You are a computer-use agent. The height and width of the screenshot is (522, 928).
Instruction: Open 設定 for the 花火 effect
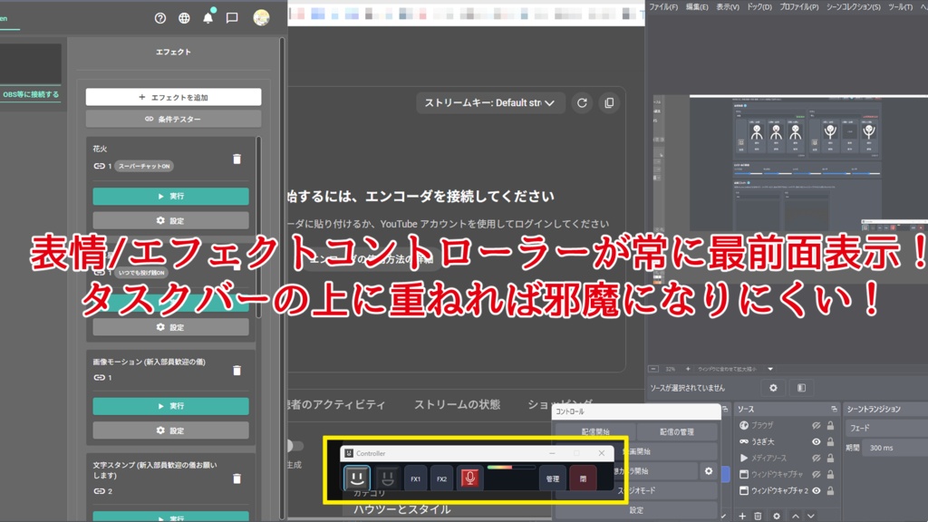tap(170, 221)
